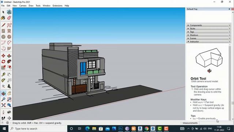
Task: Select the 3D Text tool
Action: tap(9, 86)
